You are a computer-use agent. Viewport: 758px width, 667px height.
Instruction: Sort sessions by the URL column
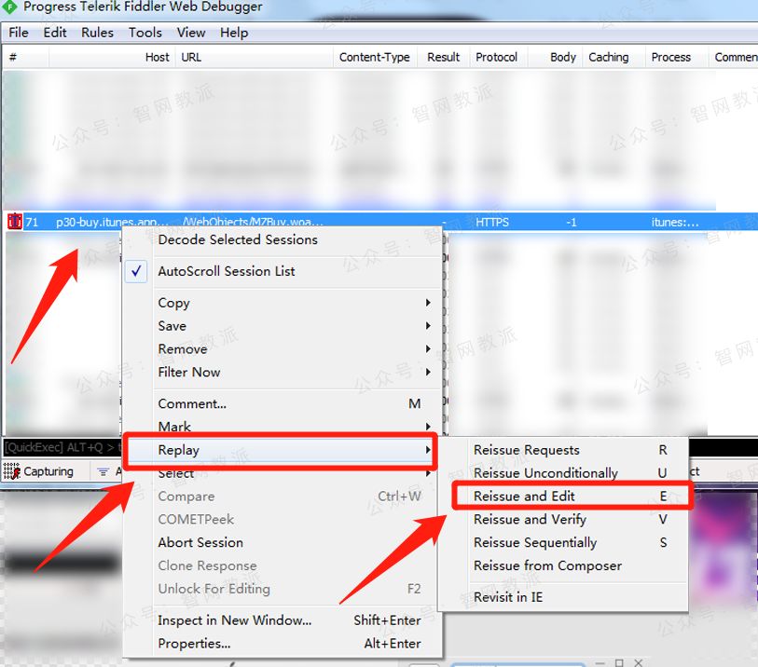pyautogui.click(x=255, y=57)
